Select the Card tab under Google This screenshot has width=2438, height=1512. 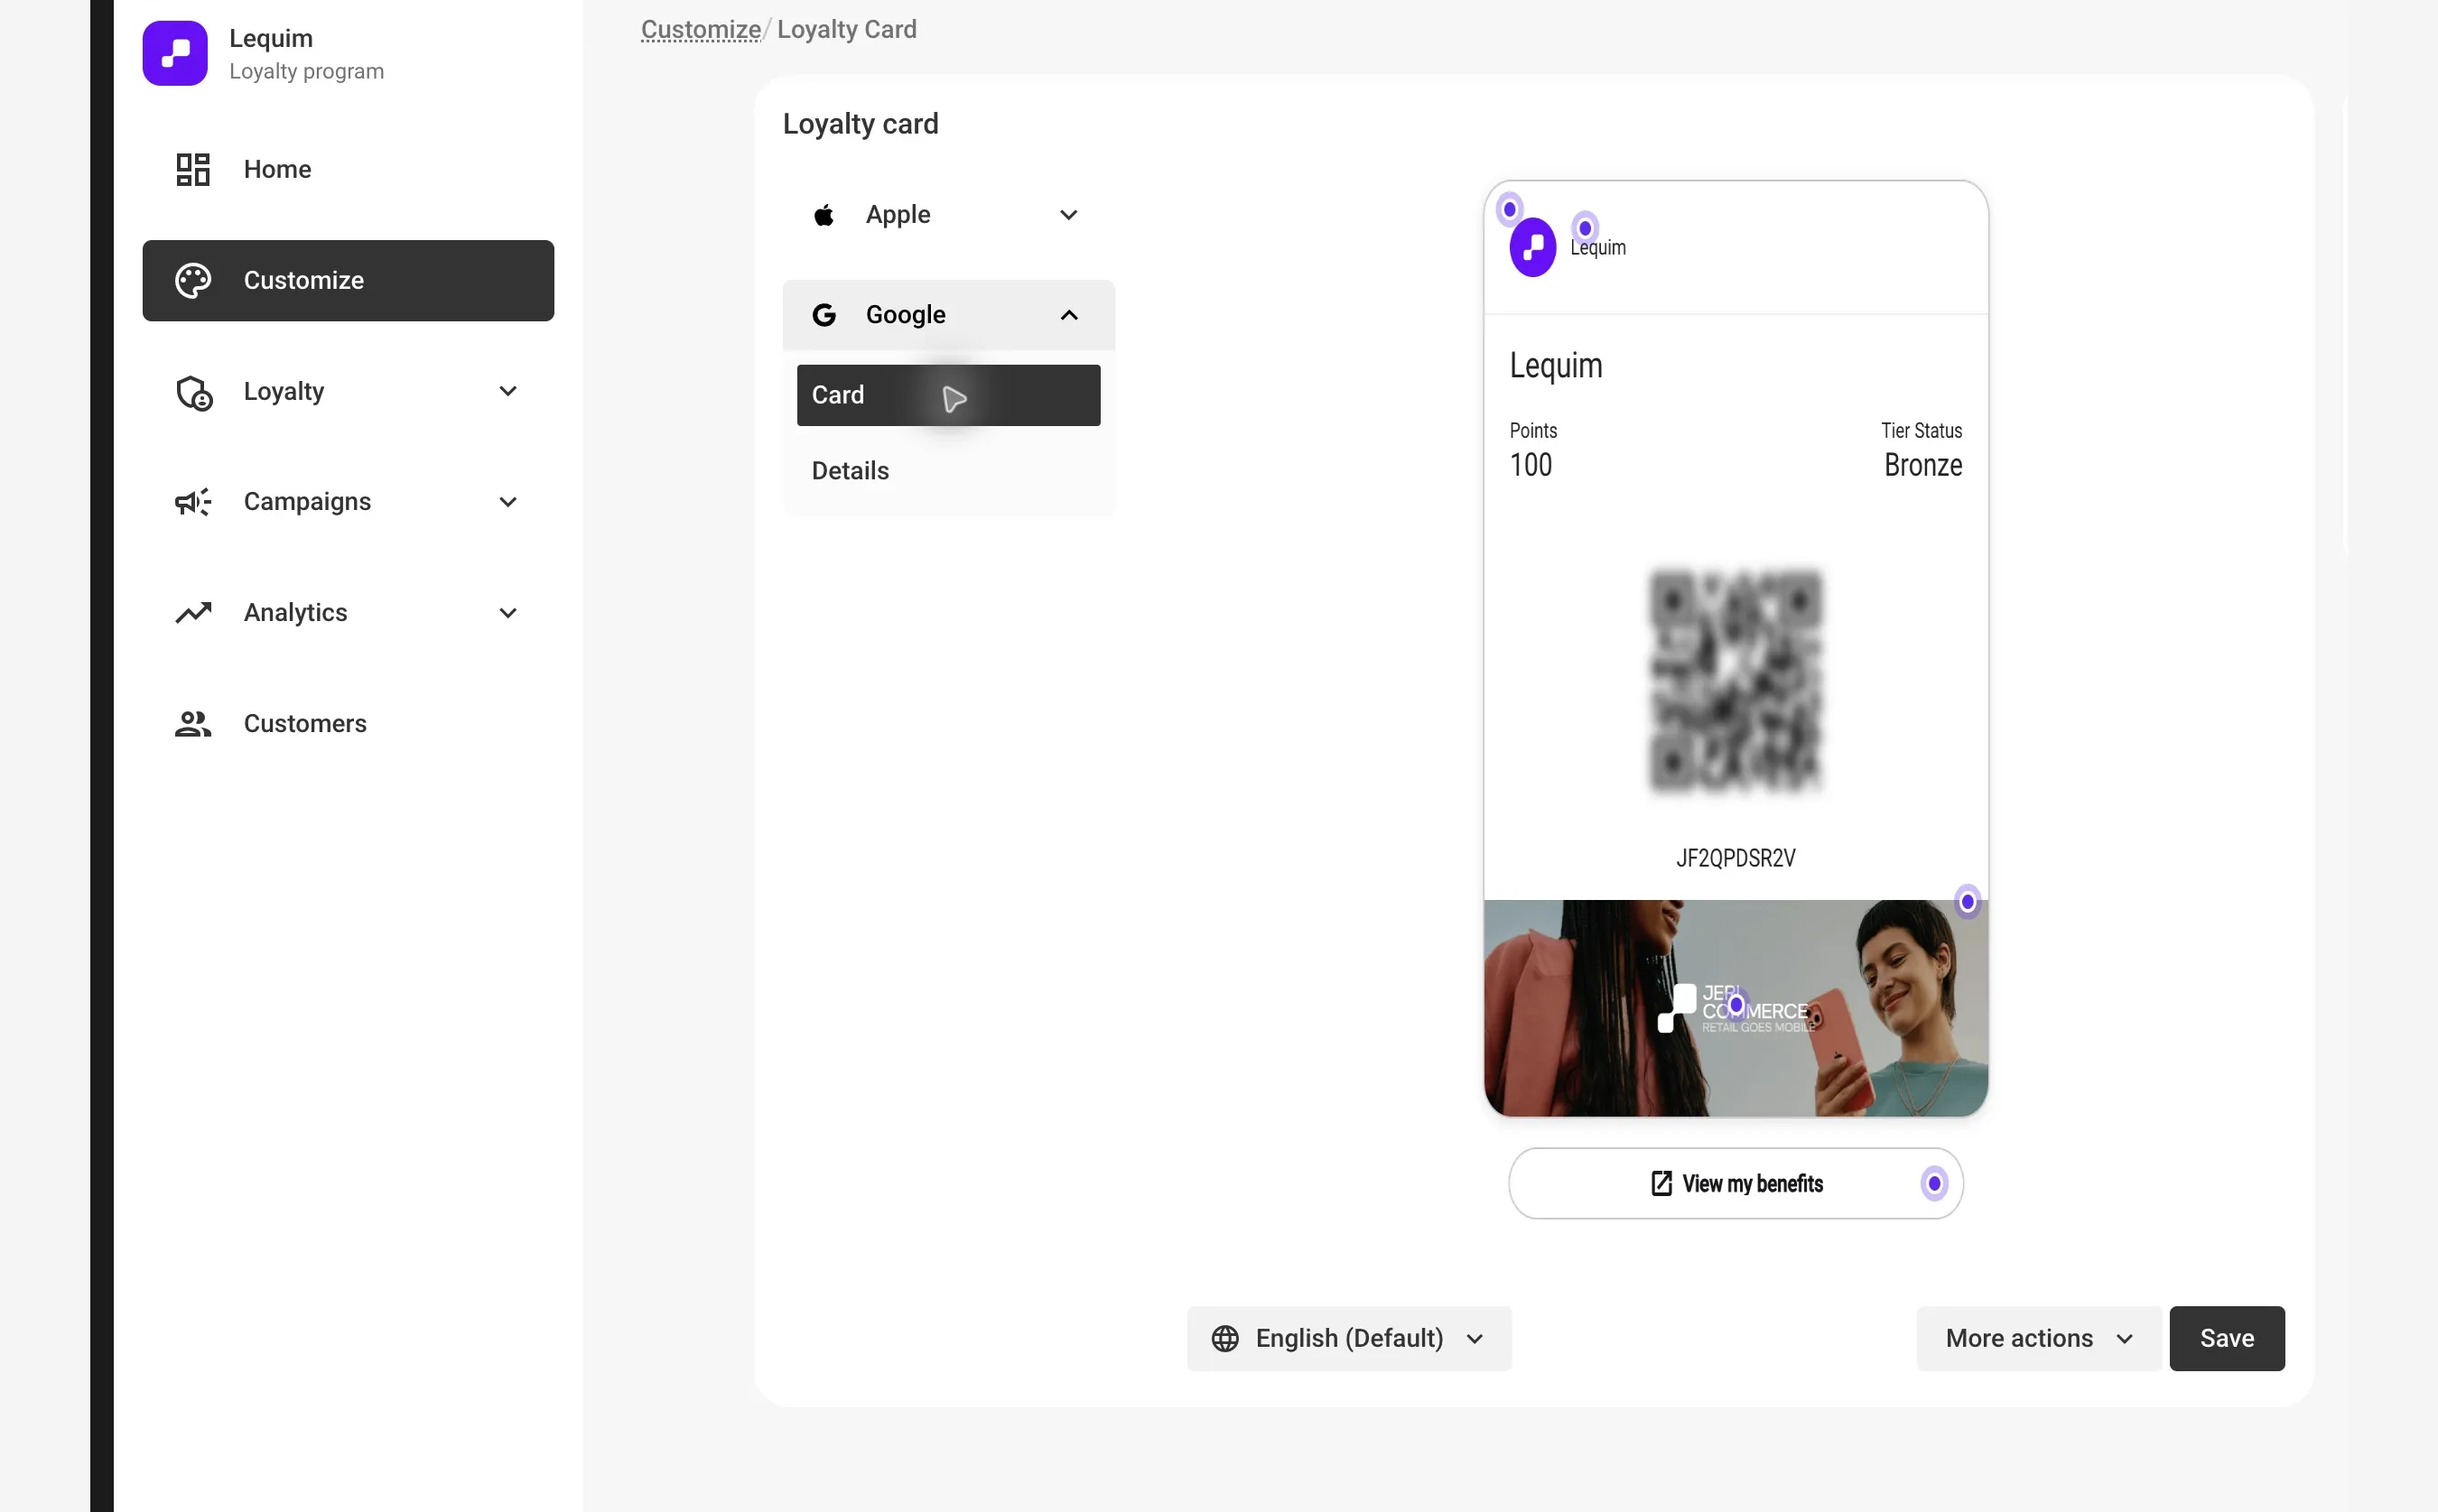click(948, 395)
